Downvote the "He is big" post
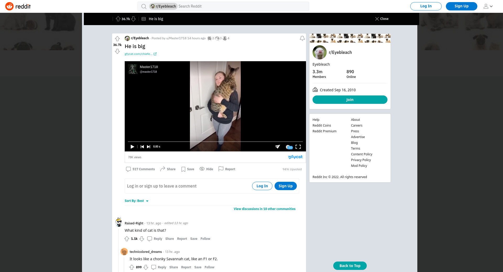Image resolution: width=503 pixels, height=272 pixels. (x=117, y=52)
